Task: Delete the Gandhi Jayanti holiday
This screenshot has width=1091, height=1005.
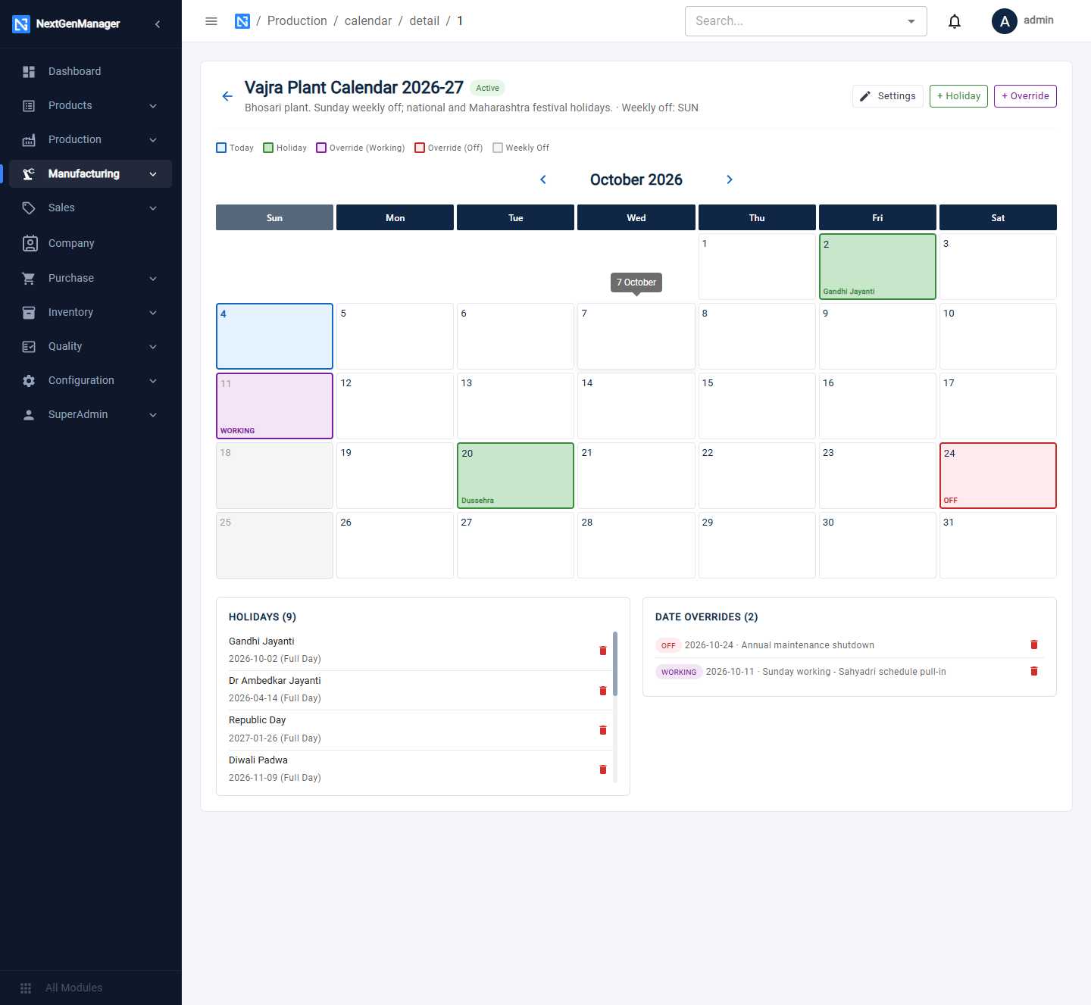Action: click(603, 651)
